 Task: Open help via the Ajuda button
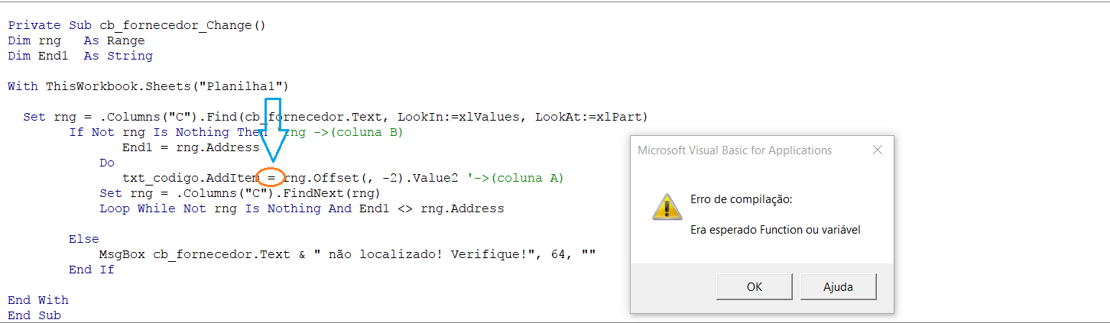838,287
